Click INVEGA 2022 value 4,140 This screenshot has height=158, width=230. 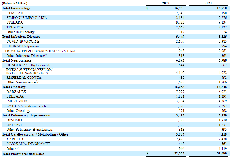(x=180, y=73)
